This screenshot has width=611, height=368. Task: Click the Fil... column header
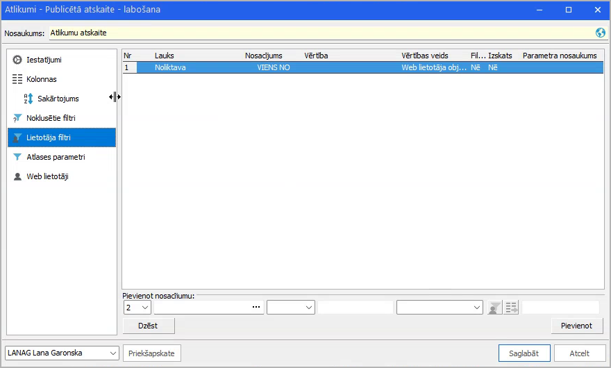click(478, 56)
